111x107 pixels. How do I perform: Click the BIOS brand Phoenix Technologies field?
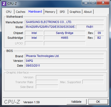[x=64, y=56]
